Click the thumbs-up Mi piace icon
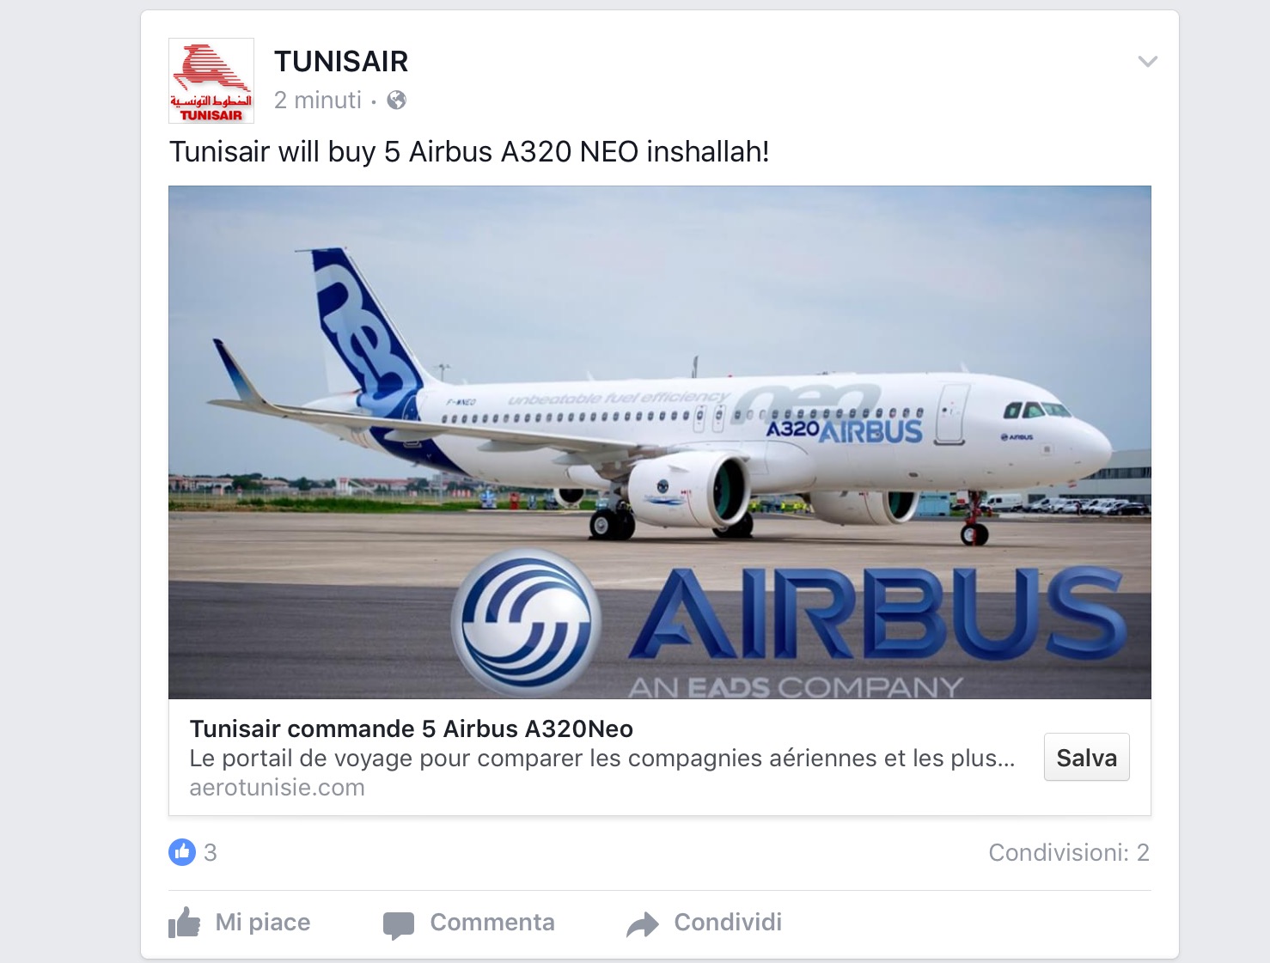This screenshot has height=963, width=1270. pos(184,923)
